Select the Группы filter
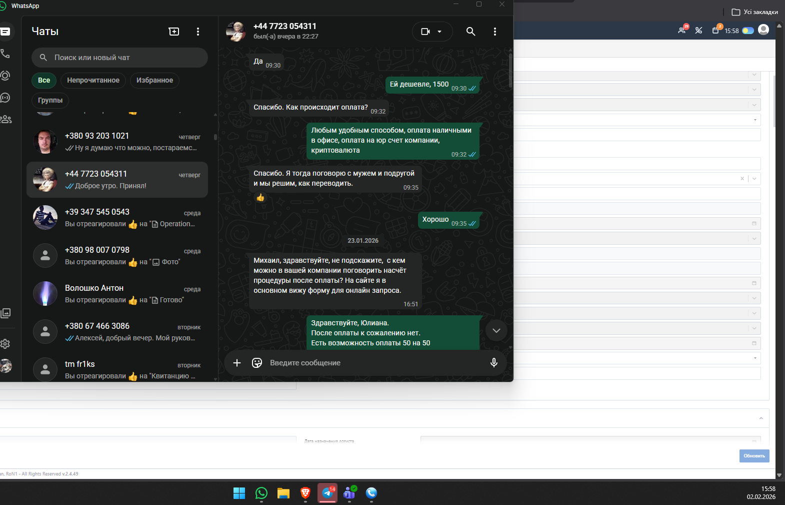The image size is (785, 505). click(x=50, y=100)
